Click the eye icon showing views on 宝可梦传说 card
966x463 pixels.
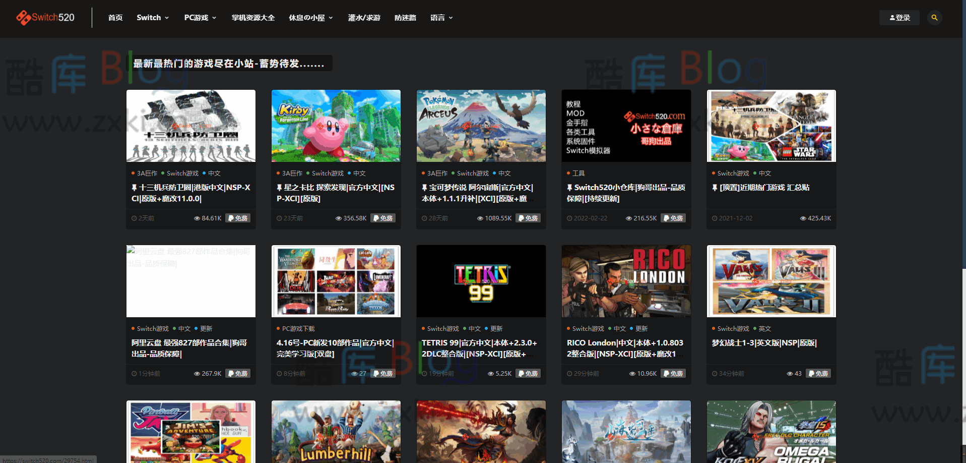pyautogui.click(x=480, y=218)
